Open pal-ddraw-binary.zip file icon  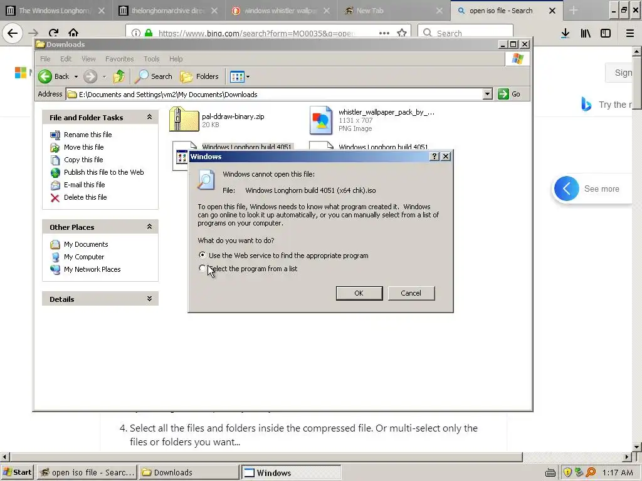tap(184, 120)
